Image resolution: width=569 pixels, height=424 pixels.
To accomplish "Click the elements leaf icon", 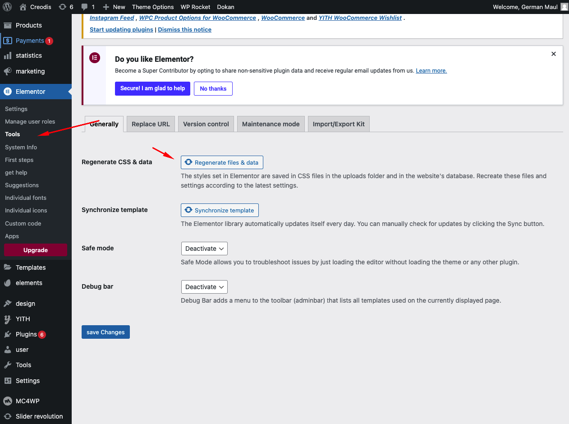I will pyautogui.click(x=8, y=283).
